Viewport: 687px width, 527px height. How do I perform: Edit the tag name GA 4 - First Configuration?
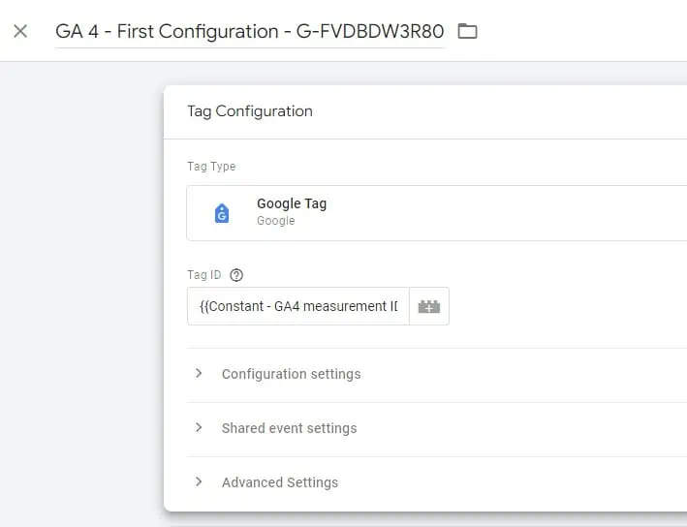(250, 32)
